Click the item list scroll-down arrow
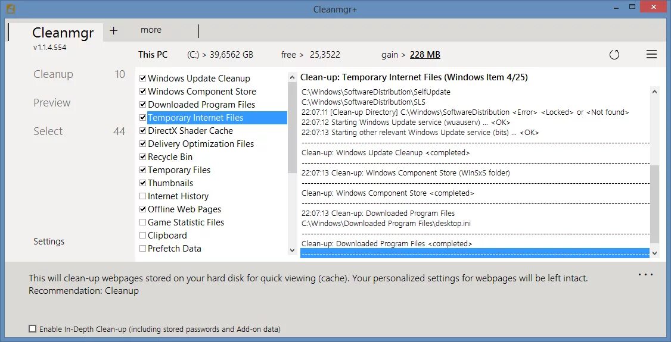The image size is (671, 342). (x=292, y=250)
